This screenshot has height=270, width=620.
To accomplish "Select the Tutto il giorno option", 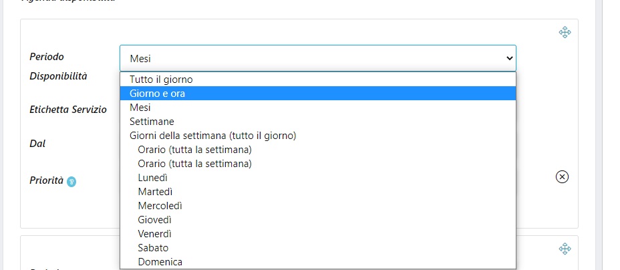I will click(x=161, y=80).
